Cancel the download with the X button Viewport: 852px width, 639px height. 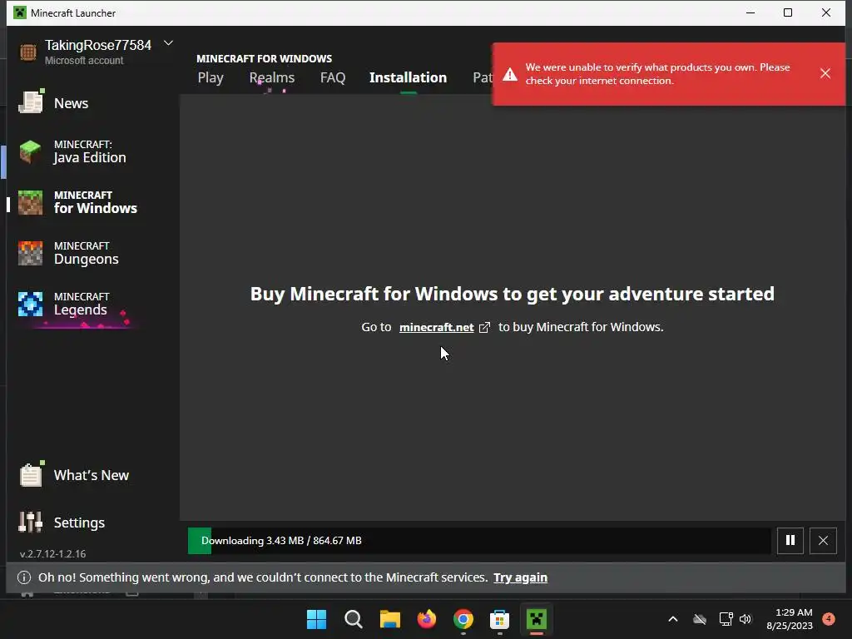point(823,540)
